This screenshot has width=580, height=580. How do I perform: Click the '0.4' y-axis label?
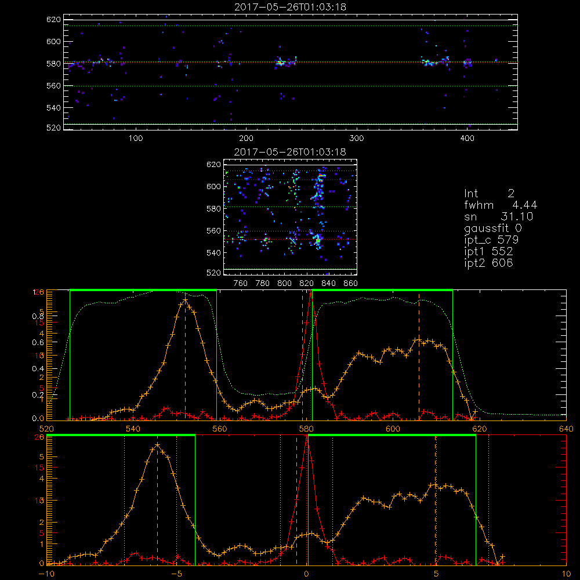(x=38, y=369)
